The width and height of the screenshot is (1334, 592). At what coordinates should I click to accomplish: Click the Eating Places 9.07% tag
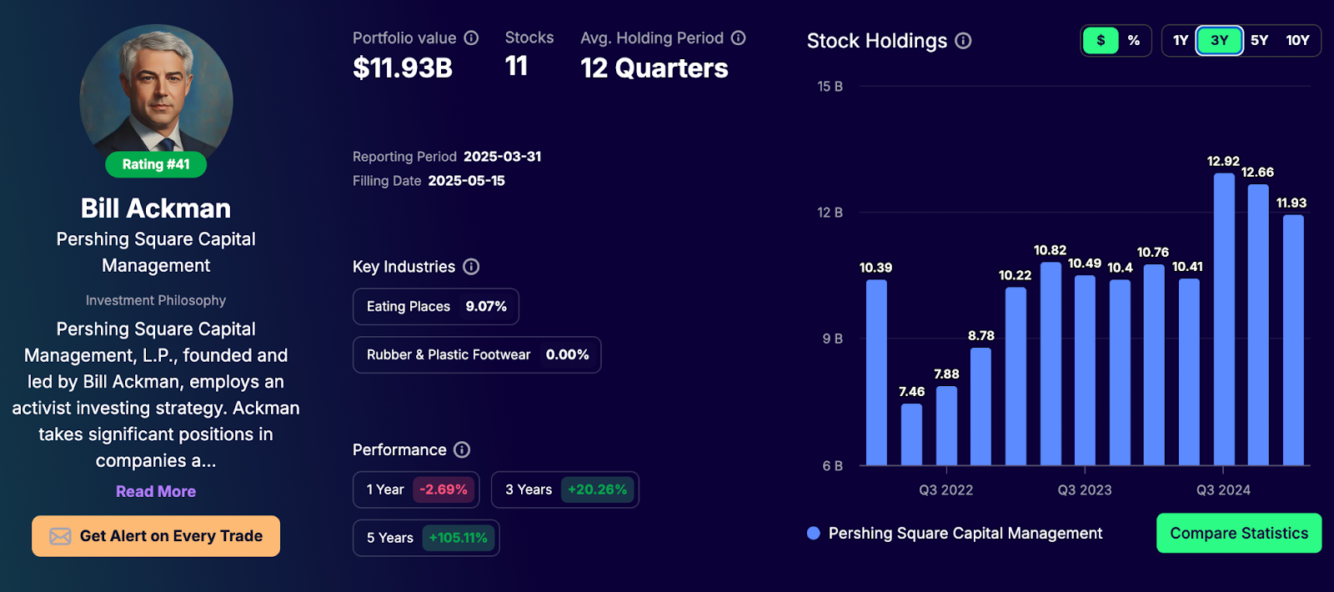436,306
